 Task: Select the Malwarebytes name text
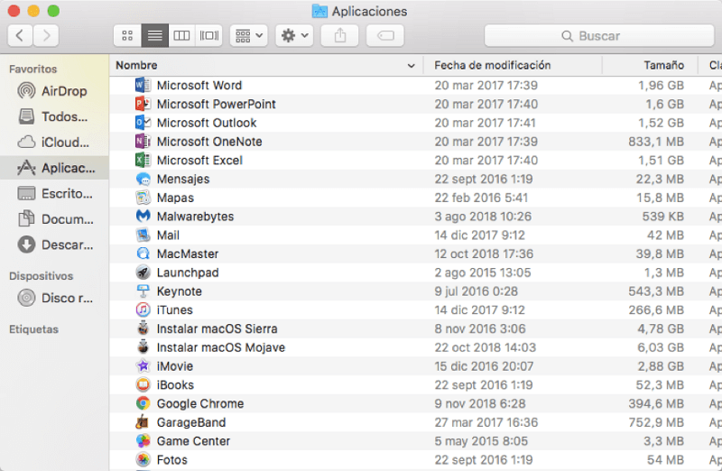[x=195, y=217]
